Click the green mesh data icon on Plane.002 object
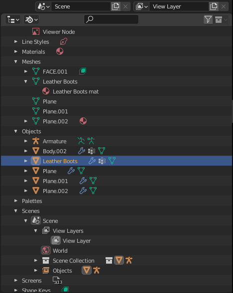The height and width of the screenshot is (293, 233). coord(93,191)
